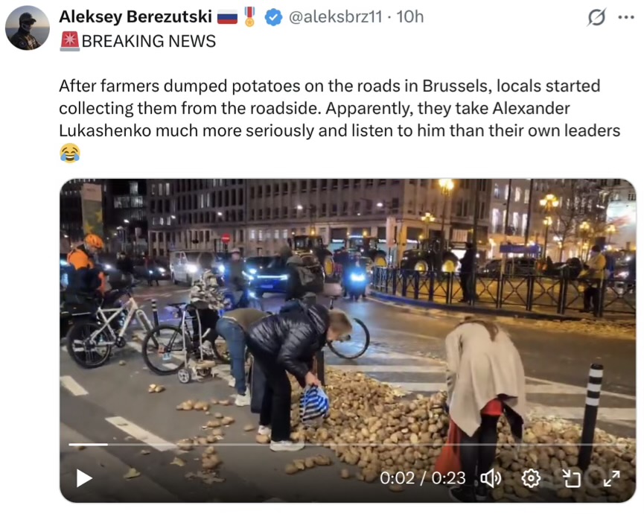Click the video frame to pause or play
This screenshot has width=644, height=514.
348,312
